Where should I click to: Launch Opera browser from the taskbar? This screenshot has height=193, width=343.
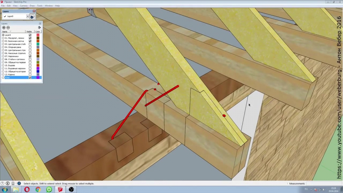[27, 189]
